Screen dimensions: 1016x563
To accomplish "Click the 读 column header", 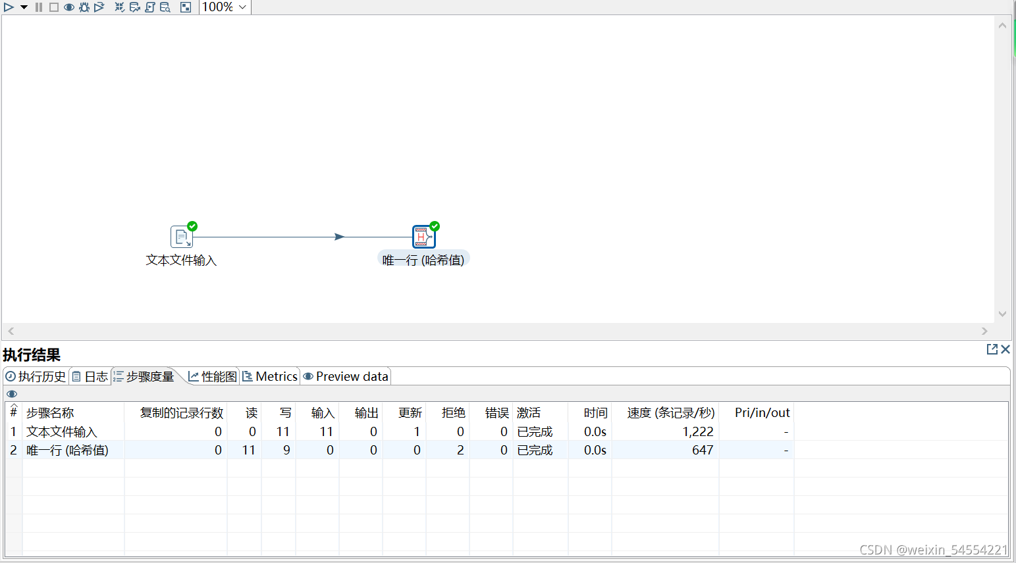I will pyautogui.click(x=244, y=413).
